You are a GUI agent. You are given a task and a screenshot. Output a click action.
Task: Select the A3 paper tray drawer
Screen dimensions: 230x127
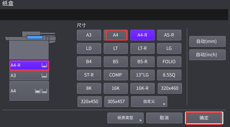(29, 75)
